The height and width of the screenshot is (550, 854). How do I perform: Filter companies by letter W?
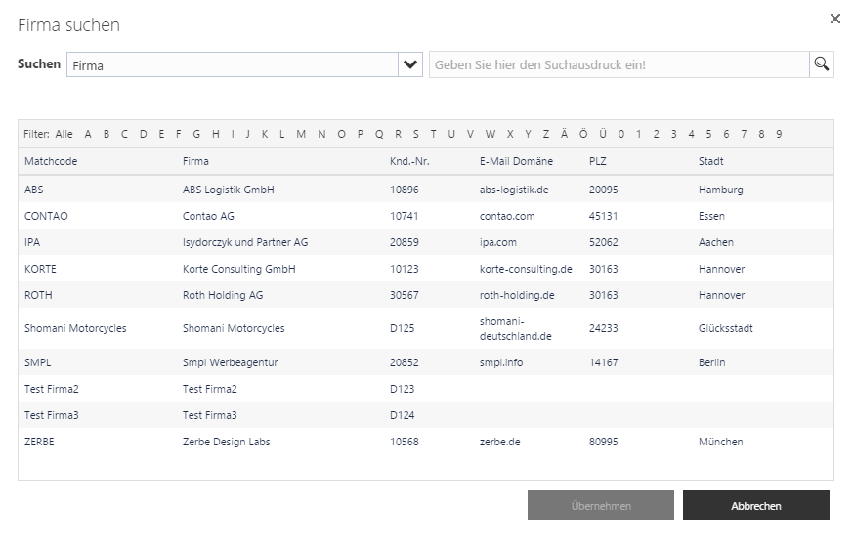point(491,134)
